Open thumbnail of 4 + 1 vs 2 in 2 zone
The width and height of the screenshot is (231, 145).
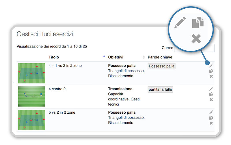[31, 73]
